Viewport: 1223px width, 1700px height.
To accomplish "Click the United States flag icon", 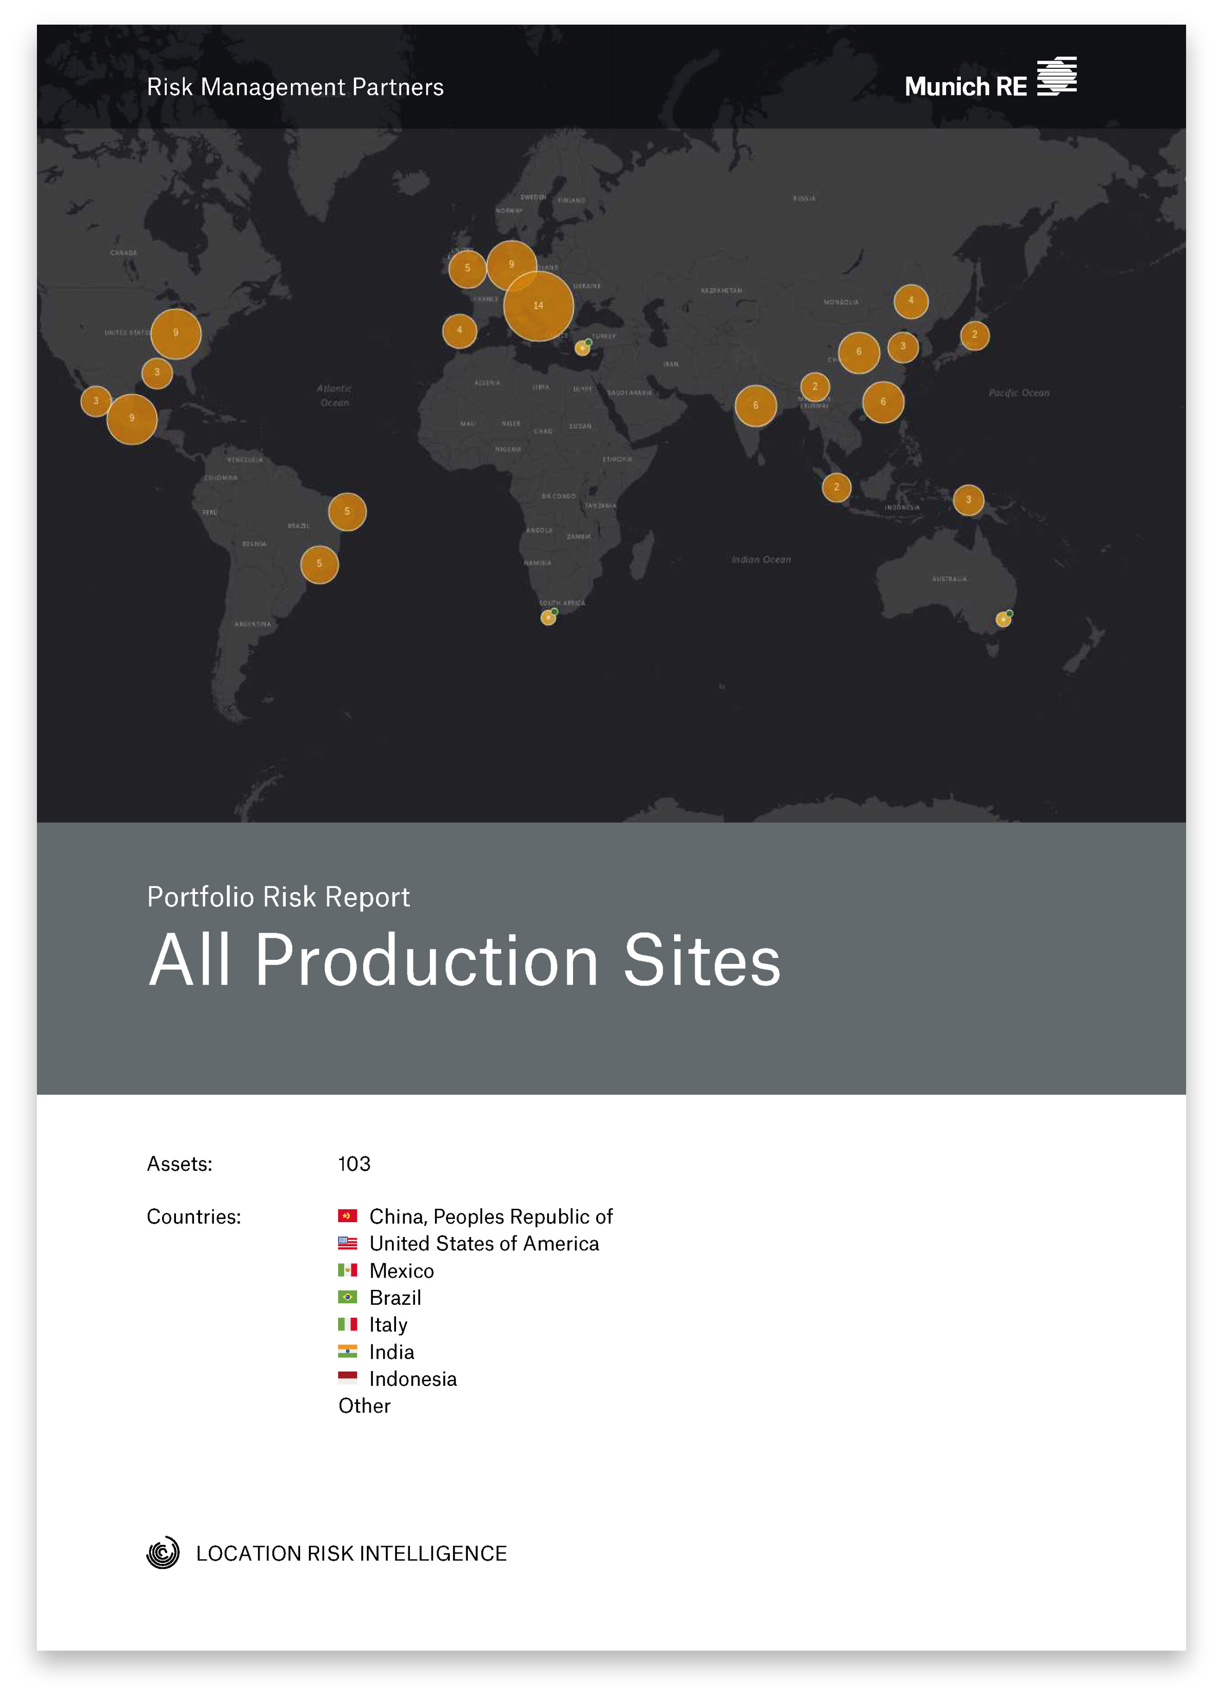I will coord(347,1243).
